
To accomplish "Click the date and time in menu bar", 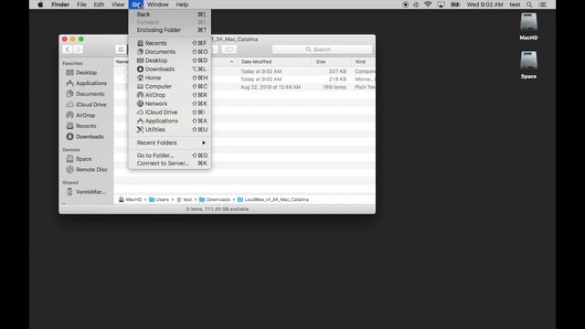I will click(x=484, y=5).
